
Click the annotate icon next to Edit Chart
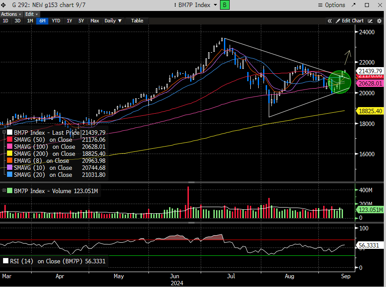[x=370, y=21]
